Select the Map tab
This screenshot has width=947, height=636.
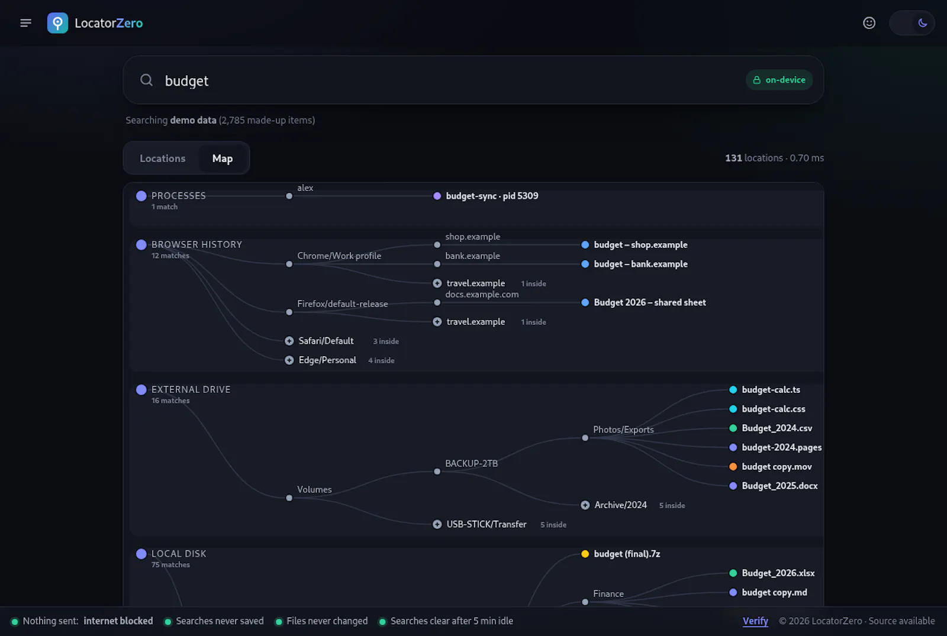pos(223,158)
